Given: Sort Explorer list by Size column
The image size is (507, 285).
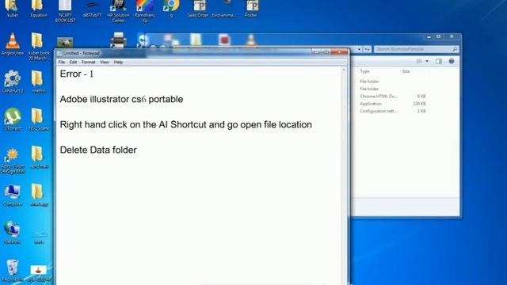Looking at the screenshot, I should tap(406, 71).
